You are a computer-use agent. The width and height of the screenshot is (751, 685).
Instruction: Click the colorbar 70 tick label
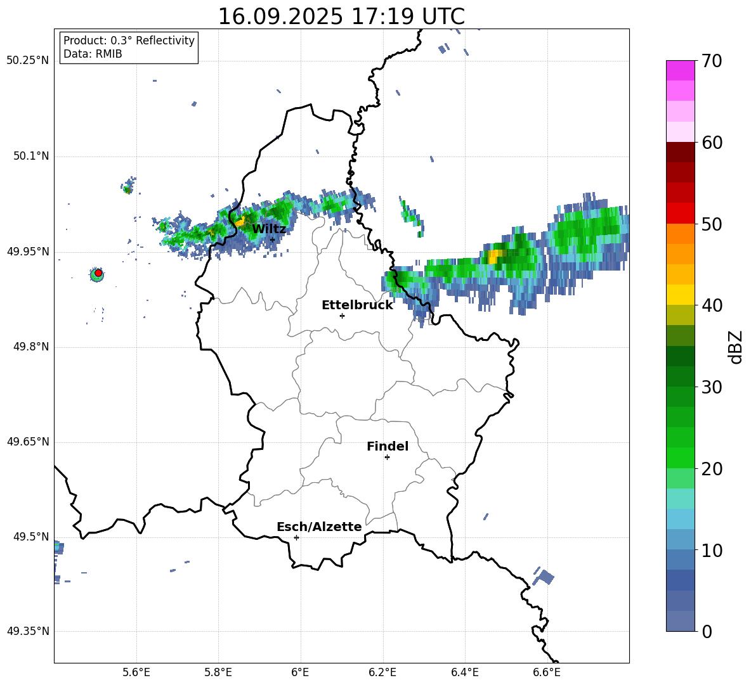click(712, 61)
